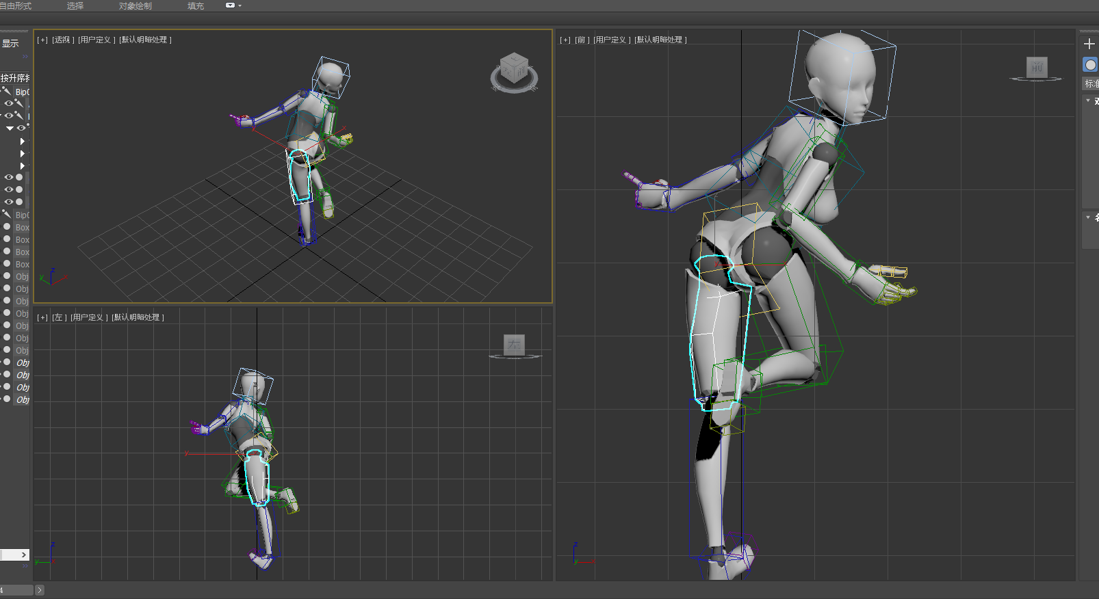Click the 前 ViewCube face

pos(1037,67)
